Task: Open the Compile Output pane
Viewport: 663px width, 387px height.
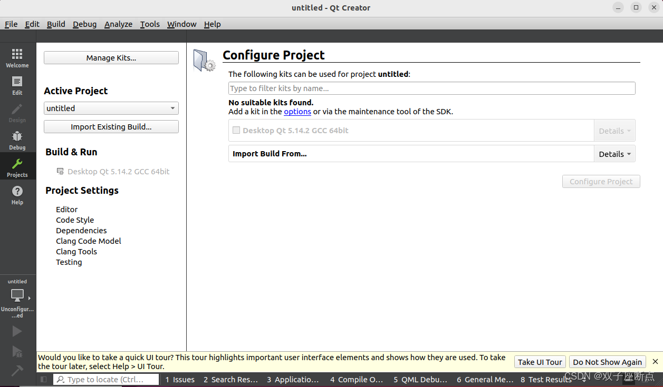Action: tap(357, 380)
